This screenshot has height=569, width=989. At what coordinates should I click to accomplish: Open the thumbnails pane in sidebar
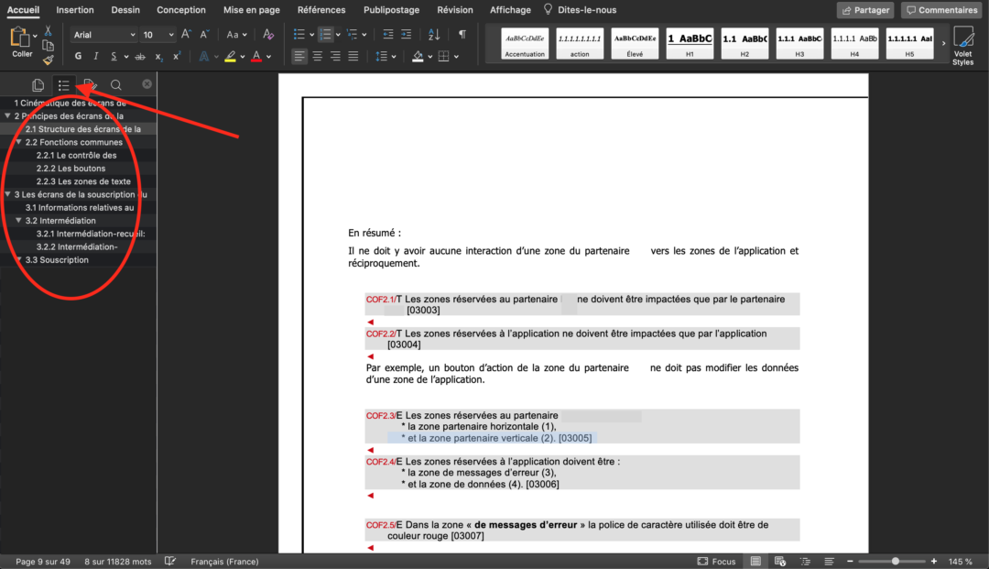point(38,85)
